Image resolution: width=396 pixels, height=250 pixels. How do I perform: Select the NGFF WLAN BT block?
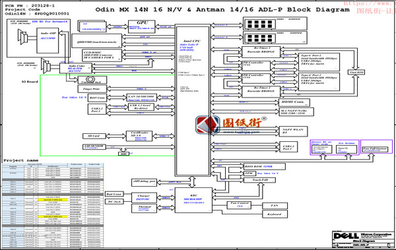coord(293,131)
